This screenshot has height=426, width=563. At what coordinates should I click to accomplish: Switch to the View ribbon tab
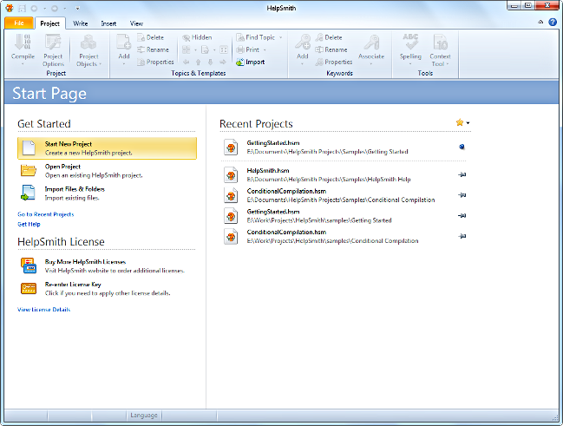coord(136,23)
